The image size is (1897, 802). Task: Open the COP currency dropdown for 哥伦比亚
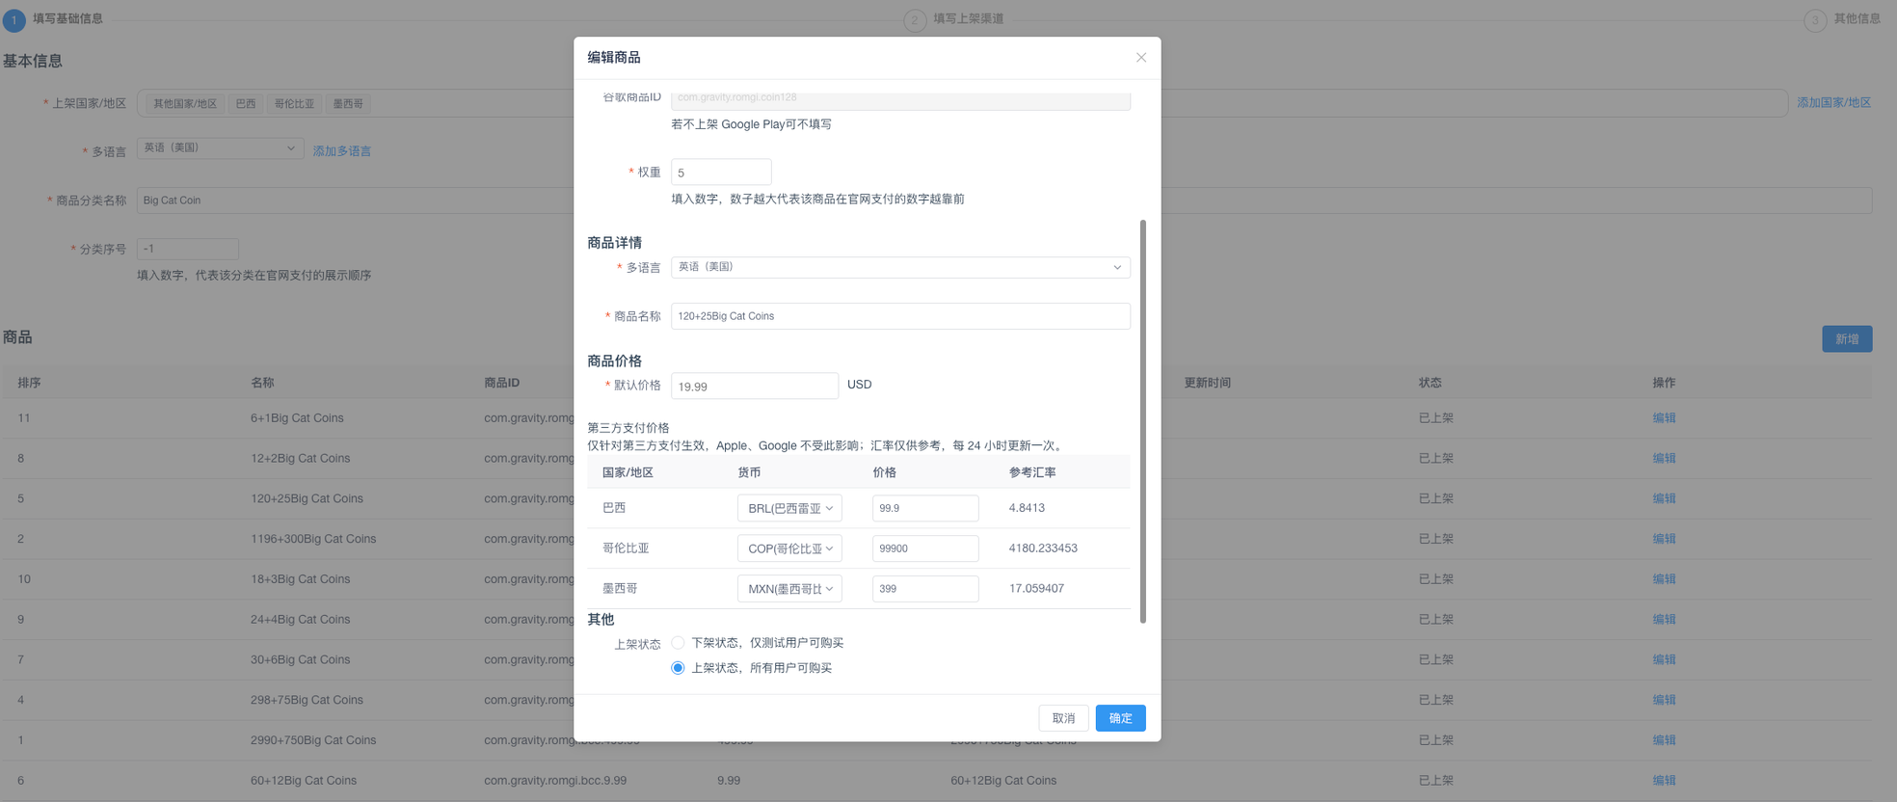(789, 548)
